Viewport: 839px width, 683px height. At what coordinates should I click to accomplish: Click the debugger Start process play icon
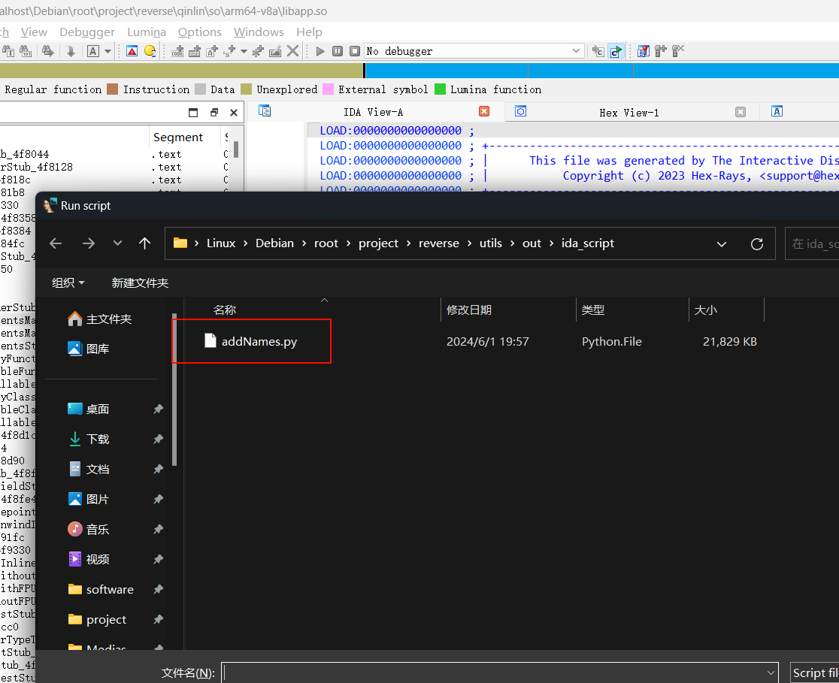(x=320, y=51)
